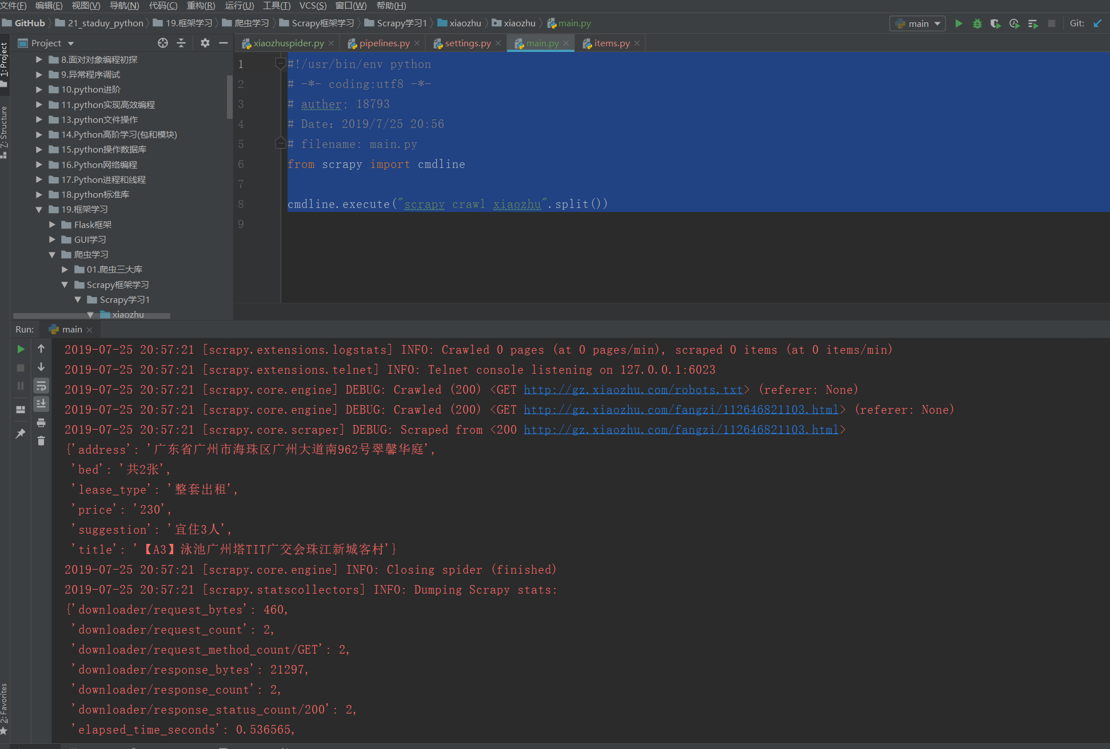
Task: Collapse all in the Project panel
Action: pos(181,43)
